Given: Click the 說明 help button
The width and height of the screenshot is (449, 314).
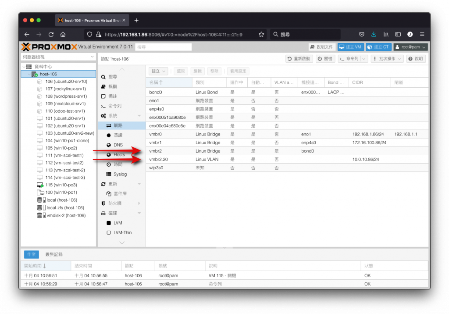Looking at the screenshot, I should 416,59.
